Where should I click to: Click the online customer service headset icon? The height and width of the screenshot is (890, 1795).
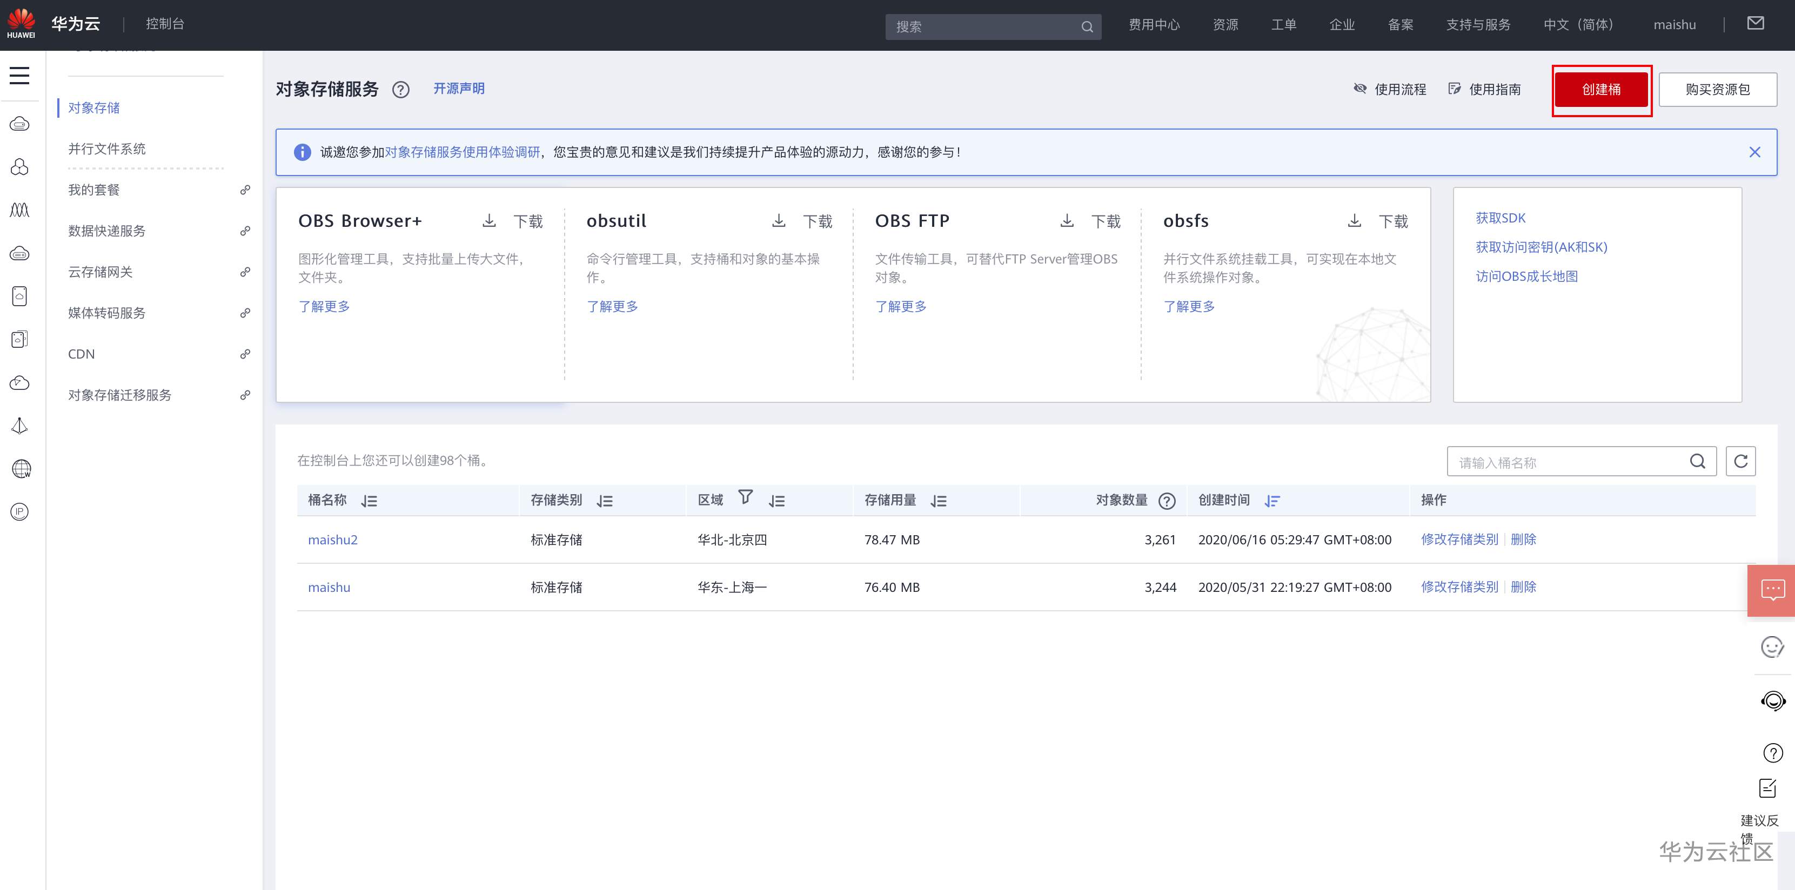click(1773, 702)
